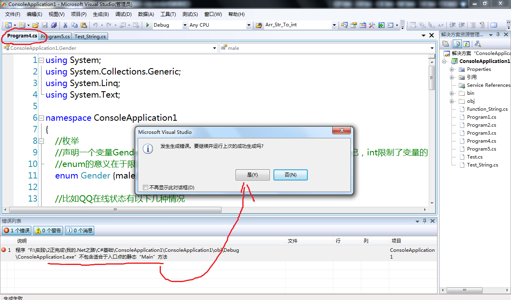This screenshot has width=511, height=300.
Task: Toggle the 0 个消息 filter button
Action: 79,230
